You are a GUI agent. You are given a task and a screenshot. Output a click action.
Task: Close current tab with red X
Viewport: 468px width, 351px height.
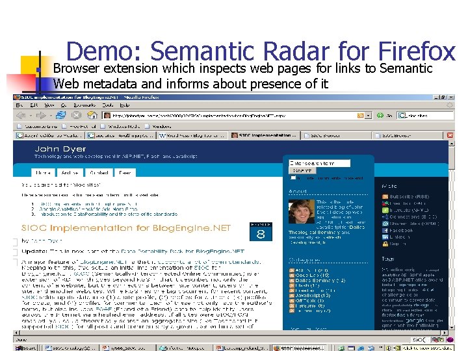pos(450,135)
